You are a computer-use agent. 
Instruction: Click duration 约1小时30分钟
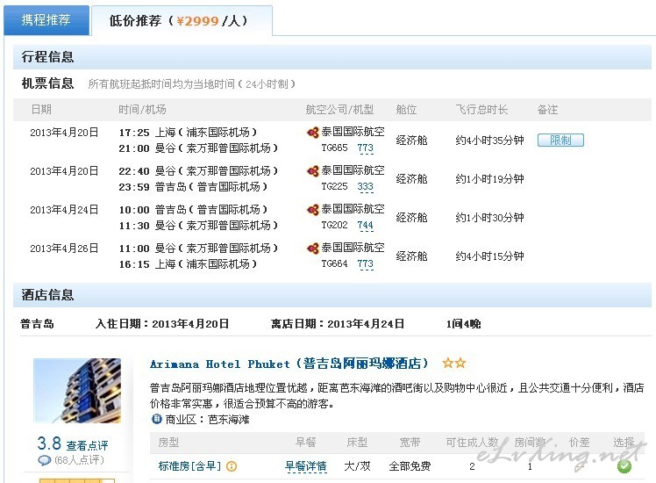coord(489,218)
